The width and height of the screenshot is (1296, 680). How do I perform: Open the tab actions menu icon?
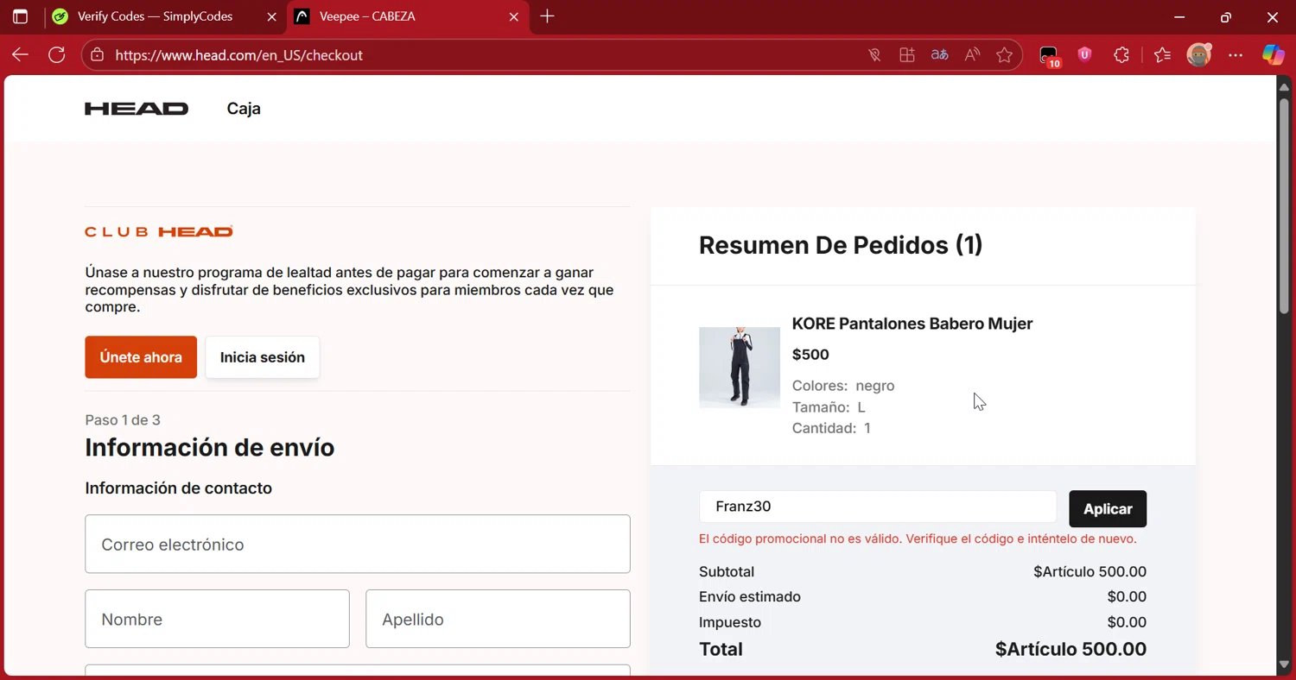click(20, 16)
